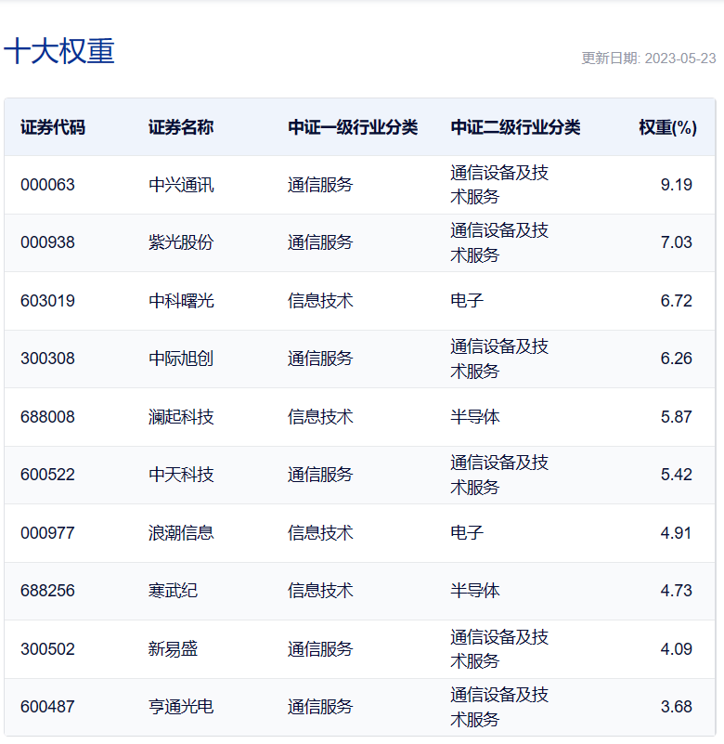This screenshot has height=744, width=724.
Task: Click 电子 in the 浪潮信息 row
Action: click(x=467, y=532)
